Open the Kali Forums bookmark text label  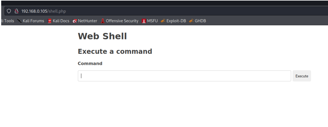33,21
